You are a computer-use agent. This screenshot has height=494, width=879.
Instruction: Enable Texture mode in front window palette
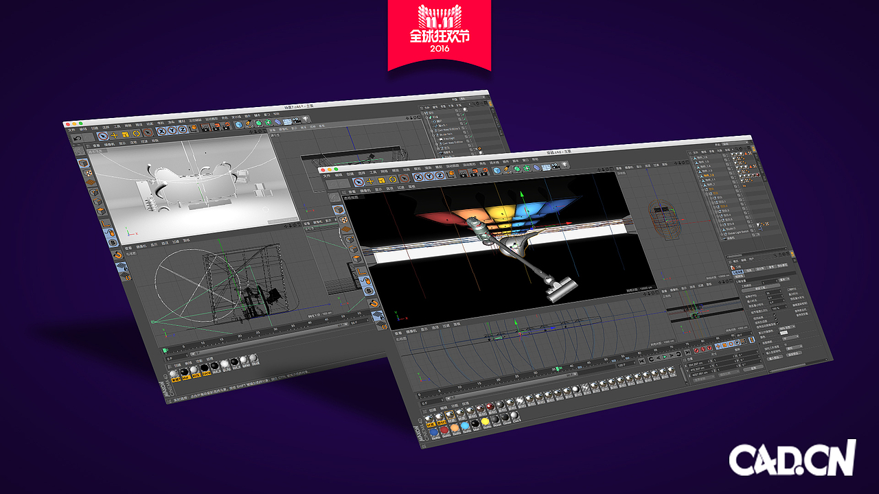pyautogui.click(x=344, y=220)
